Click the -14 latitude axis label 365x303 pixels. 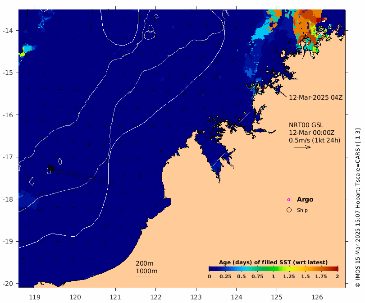coord(8,31)
